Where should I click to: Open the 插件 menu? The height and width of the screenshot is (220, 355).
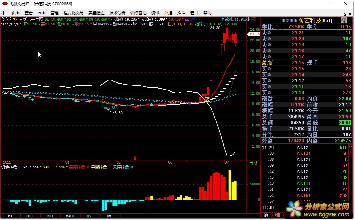181,13
